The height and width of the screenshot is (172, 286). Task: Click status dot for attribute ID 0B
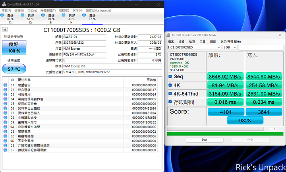(x=5, y=131)
